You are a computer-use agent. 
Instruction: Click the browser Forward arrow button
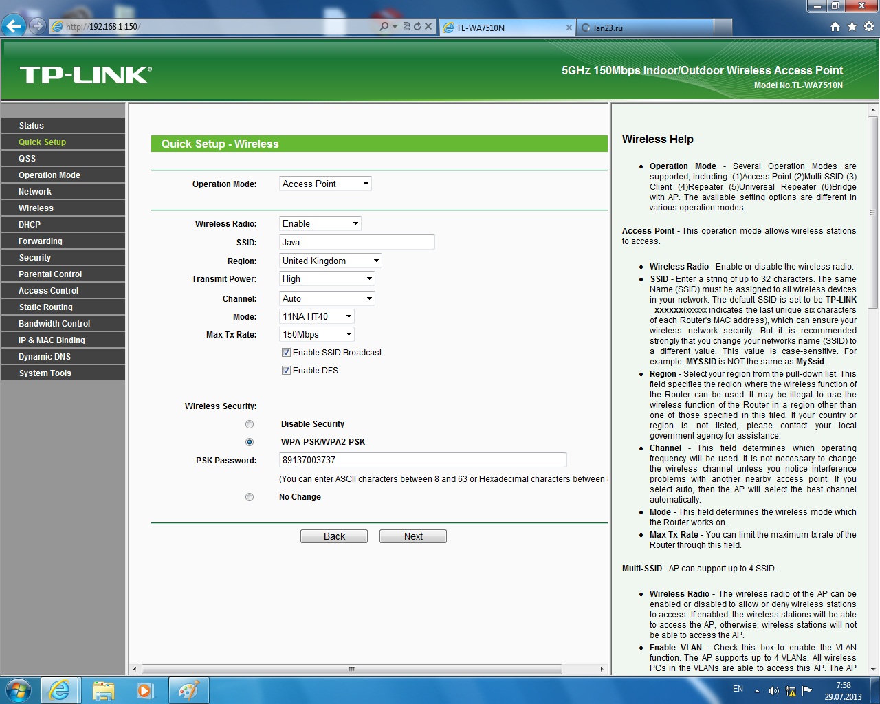click(x=38, y=27)
